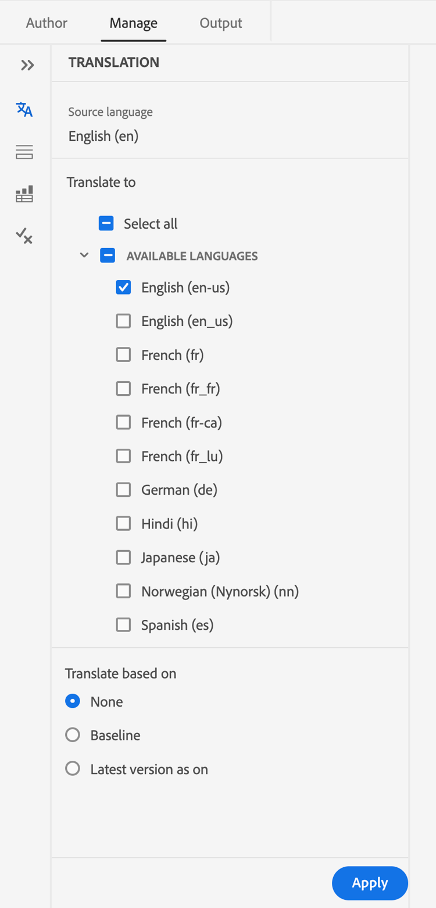
Task: Collapse the AVAILABLE LANGUAGES list
Action: pyautogui.click(x=84, y=255)
